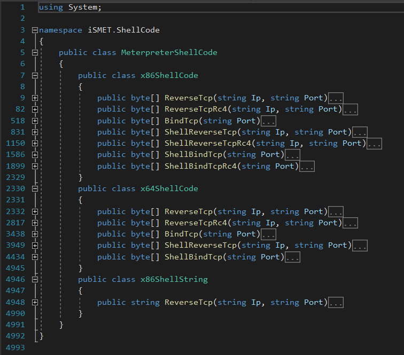The width and height of the screenshot is (404, 355).
Task: Open collapsed ellipsis on line 2332
Action: (x=336, y=211)
